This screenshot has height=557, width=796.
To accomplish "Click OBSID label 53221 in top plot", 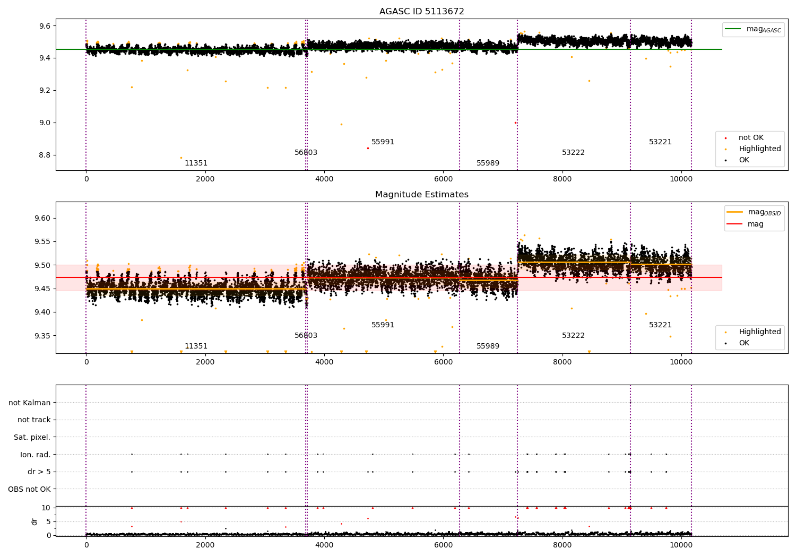I will pos(660,142).
